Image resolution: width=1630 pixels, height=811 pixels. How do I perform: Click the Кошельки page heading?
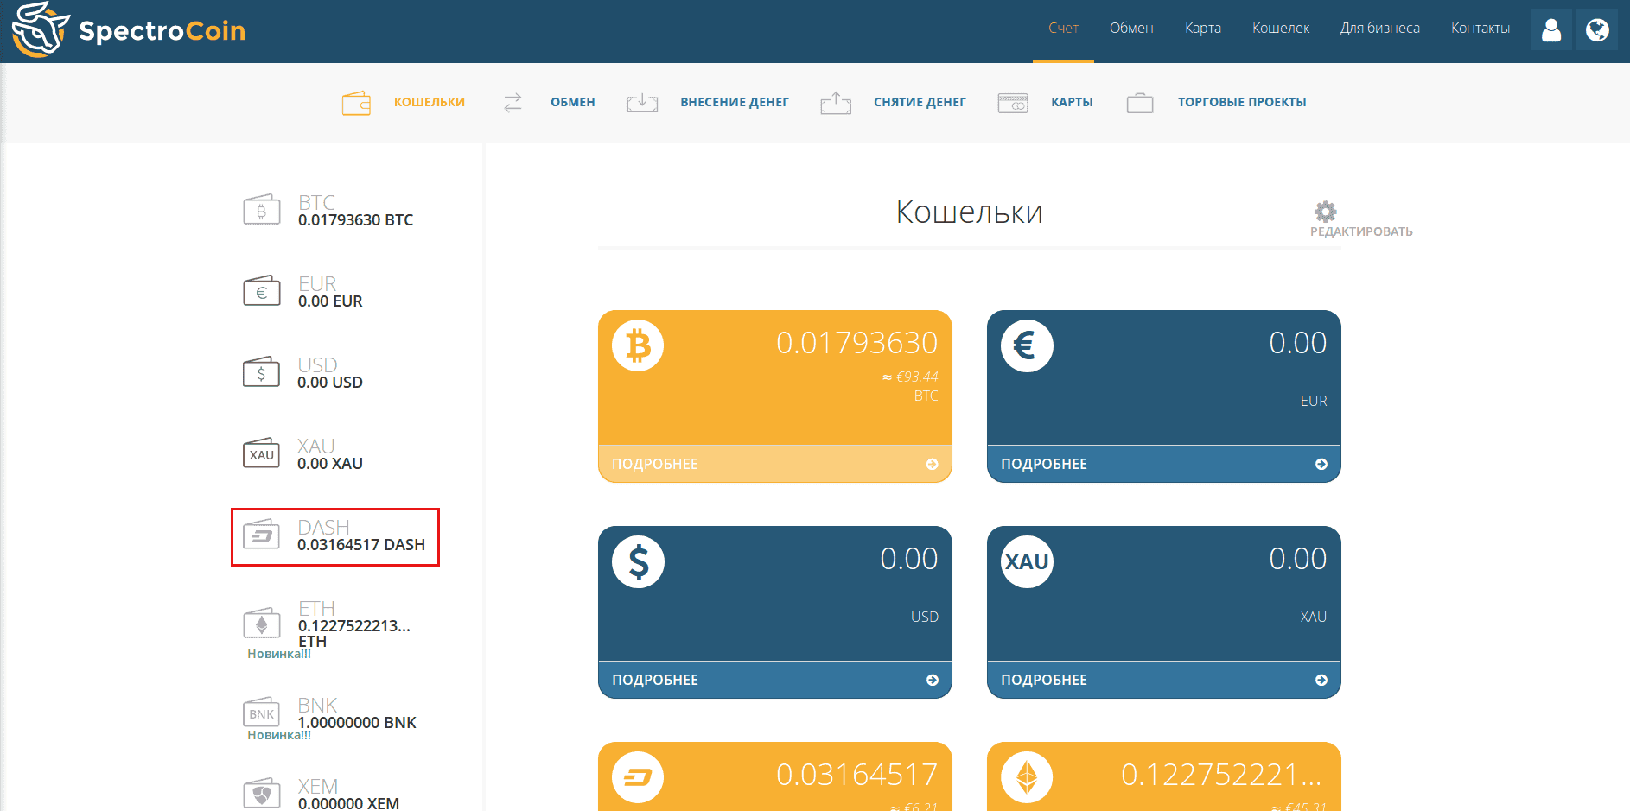[x=969, y=212]
